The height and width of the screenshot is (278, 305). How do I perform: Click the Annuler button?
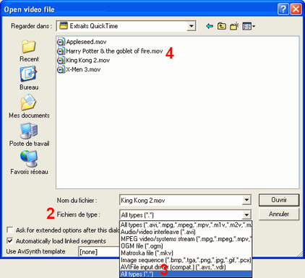279,214
